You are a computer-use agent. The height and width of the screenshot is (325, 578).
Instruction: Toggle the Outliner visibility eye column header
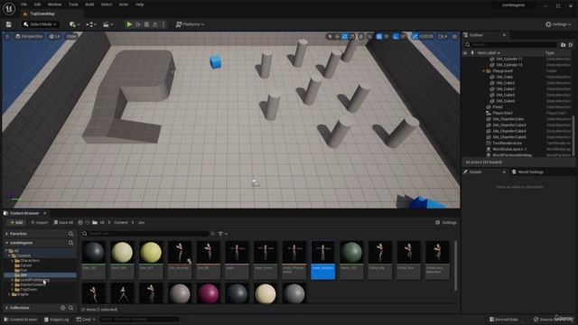465,53
